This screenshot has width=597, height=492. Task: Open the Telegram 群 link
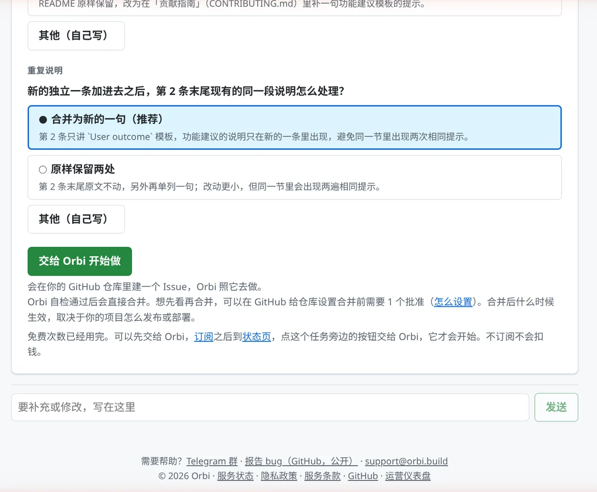tap(212, 461)
